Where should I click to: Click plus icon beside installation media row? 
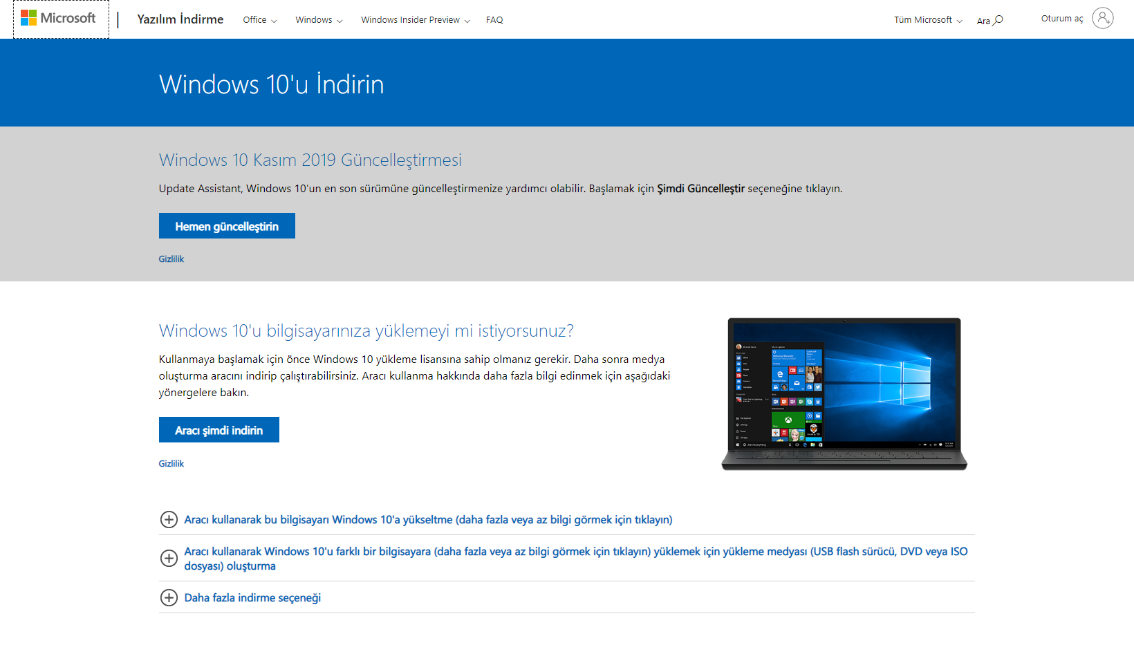click(169, 559)
